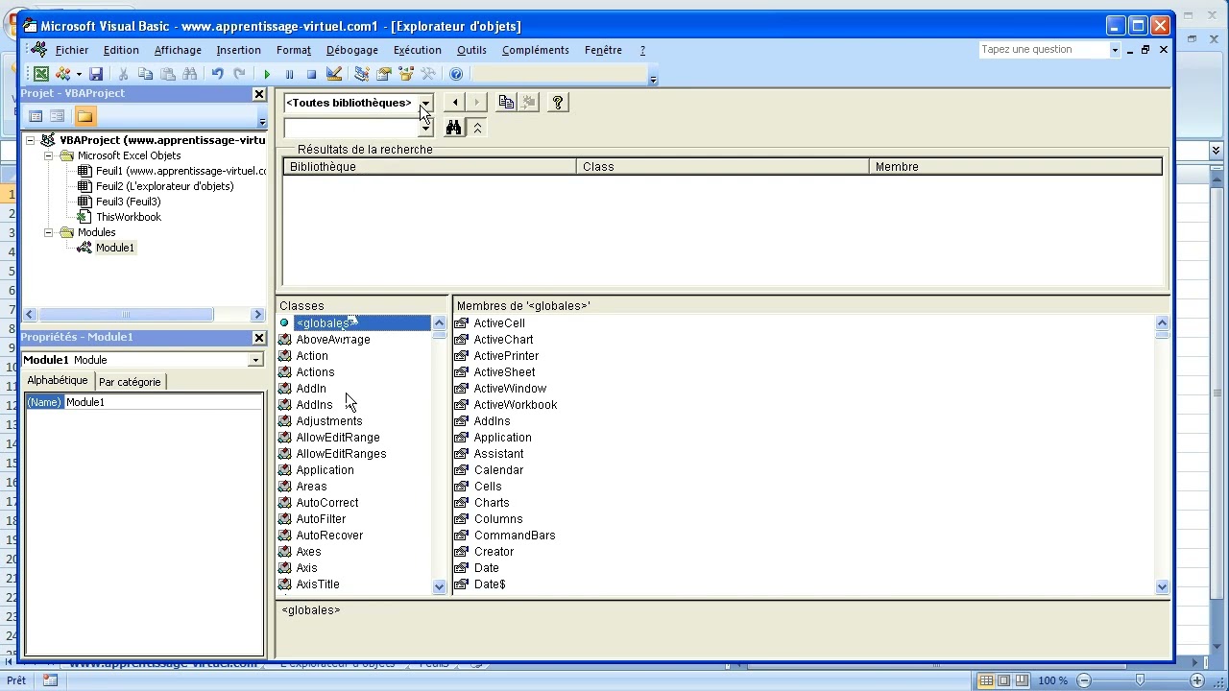Viewport: 1229px width, 691px height.
Task: Click the Pause (break) icon
Action: pyautogui.click(x=289, y=74)
